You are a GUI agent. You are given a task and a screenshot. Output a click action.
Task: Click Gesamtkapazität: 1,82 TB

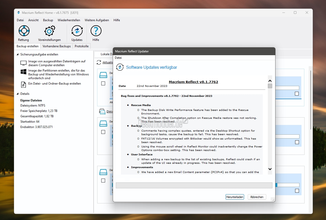(x=37, y=116)
